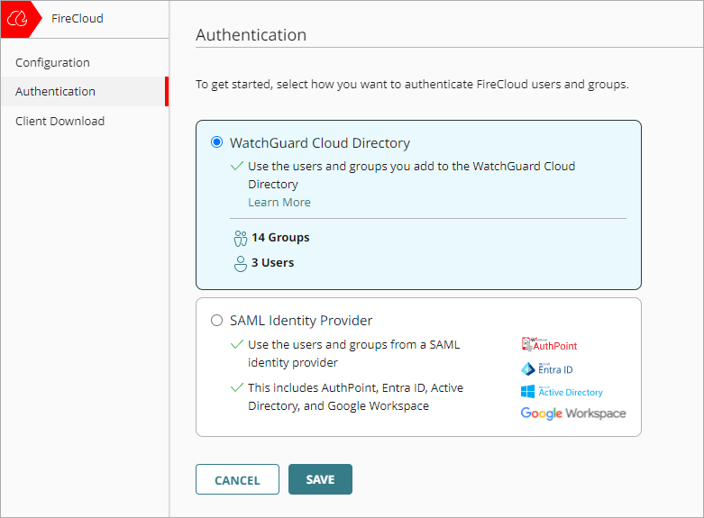Select WatchGuard Cloud Directory radio button
The height and width of the screenshot is (518, 704).
[x=216, y=142]
